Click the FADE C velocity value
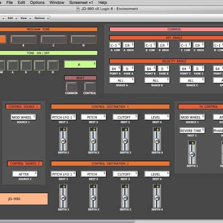This screenshot has height=223, width=223. pos(199,69)
